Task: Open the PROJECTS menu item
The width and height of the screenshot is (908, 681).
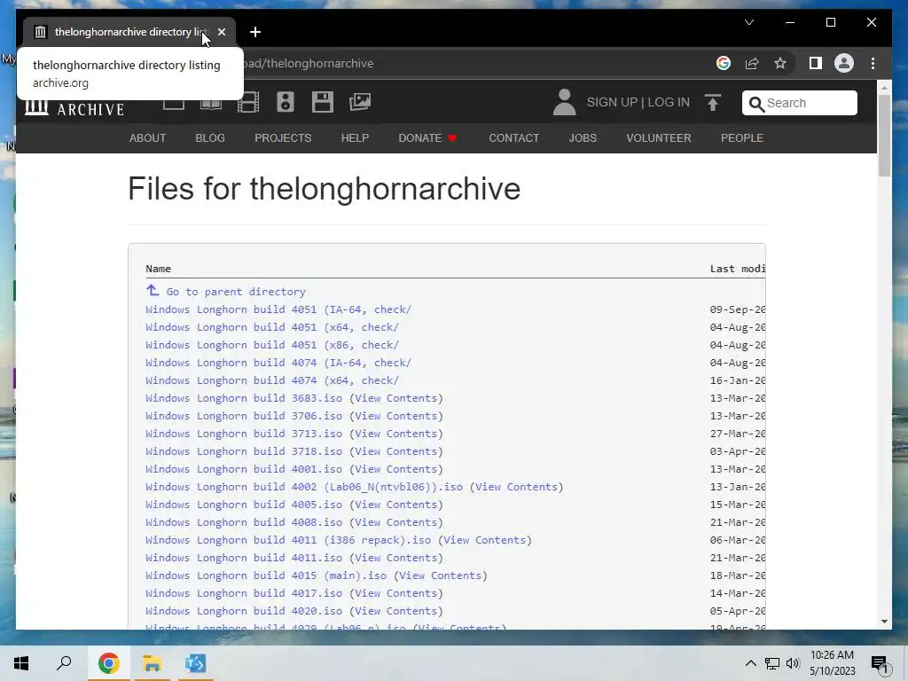Action: coord(283,137)
